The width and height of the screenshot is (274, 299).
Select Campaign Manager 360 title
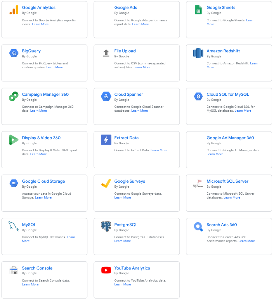(45, 94)
